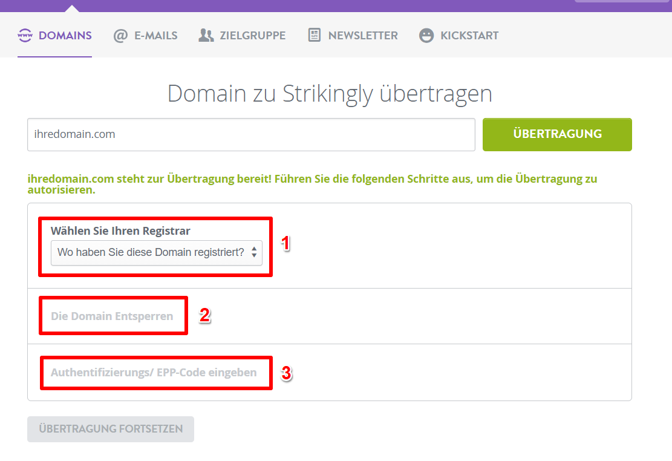Click the ihredomain.com domain input field
This screenshot has height=461, width=672.
[x=251, y=135]
